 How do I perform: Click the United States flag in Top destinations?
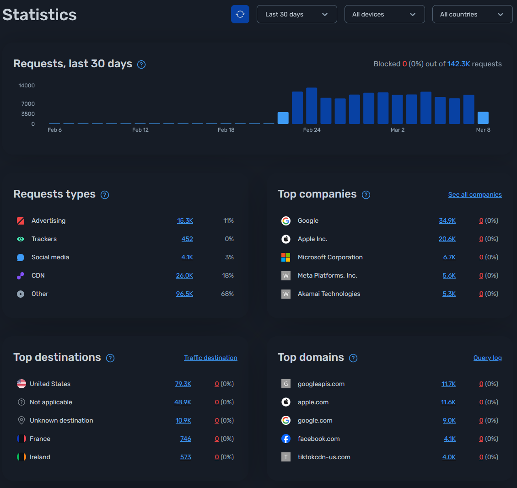coord(21,384)
